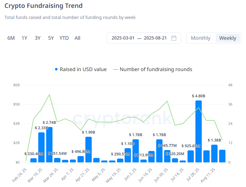Select the 6M time range
This screenshot has height=187, width=246.
point(11,38)
